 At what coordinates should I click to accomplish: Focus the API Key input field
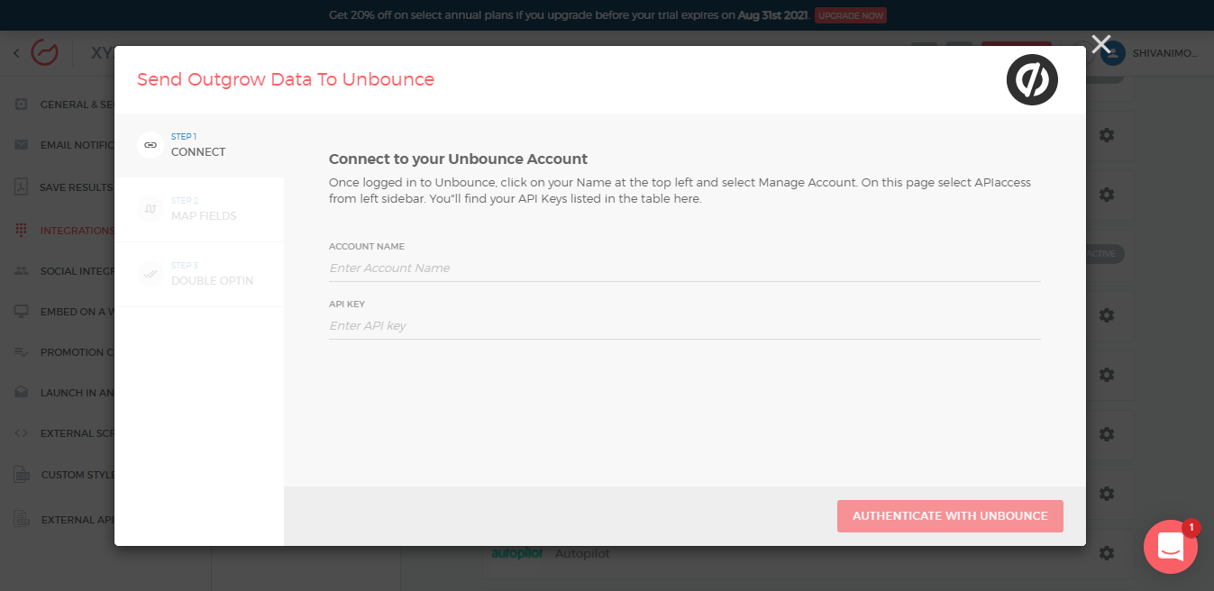coord(684,326)
